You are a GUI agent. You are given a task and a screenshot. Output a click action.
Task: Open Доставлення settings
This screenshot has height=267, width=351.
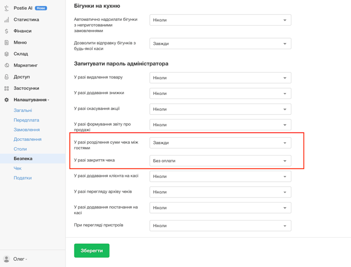(28, 139)
